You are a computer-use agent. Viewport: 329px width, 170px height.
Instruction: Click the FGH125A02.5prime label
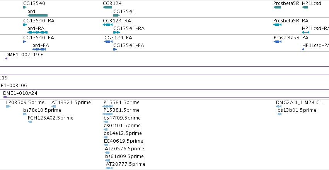[51, 118]
